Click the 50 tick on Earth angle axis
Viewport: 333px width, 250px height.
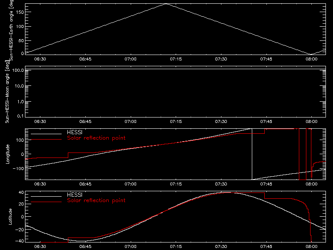pyautogui.click(x=21, y=40)
